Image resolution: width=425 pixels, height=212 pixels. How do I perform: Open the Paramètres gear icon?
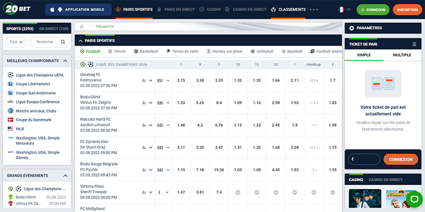pos(352,28)
